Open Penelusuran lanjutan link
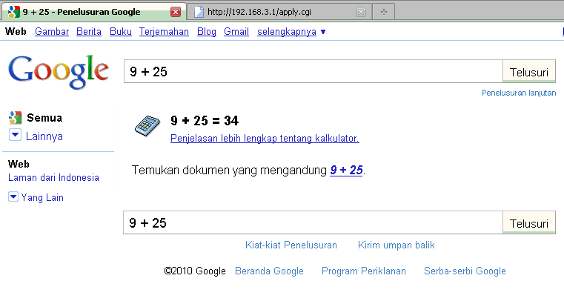The height and width of the screenshot is (304, 564). [x=519, y=93]
